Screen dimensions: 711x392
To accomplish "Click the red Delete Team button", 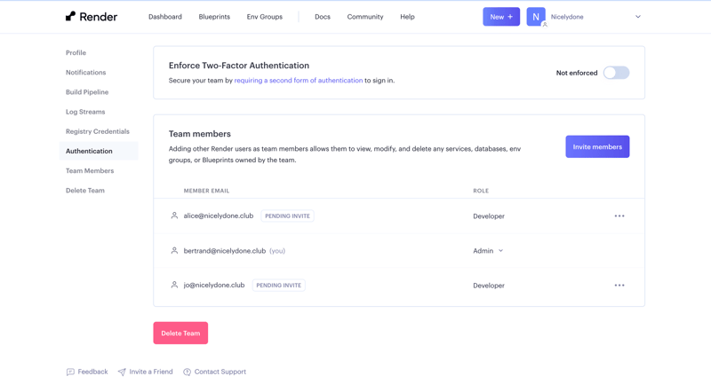I will (180, 333).
